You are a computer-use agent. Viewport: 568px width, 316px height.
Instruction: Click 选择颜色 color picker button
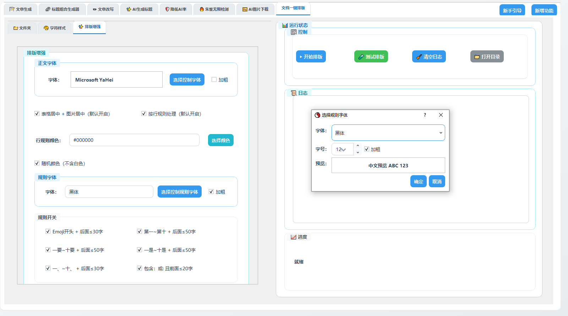pyautogui.click(x=220, y=140)
